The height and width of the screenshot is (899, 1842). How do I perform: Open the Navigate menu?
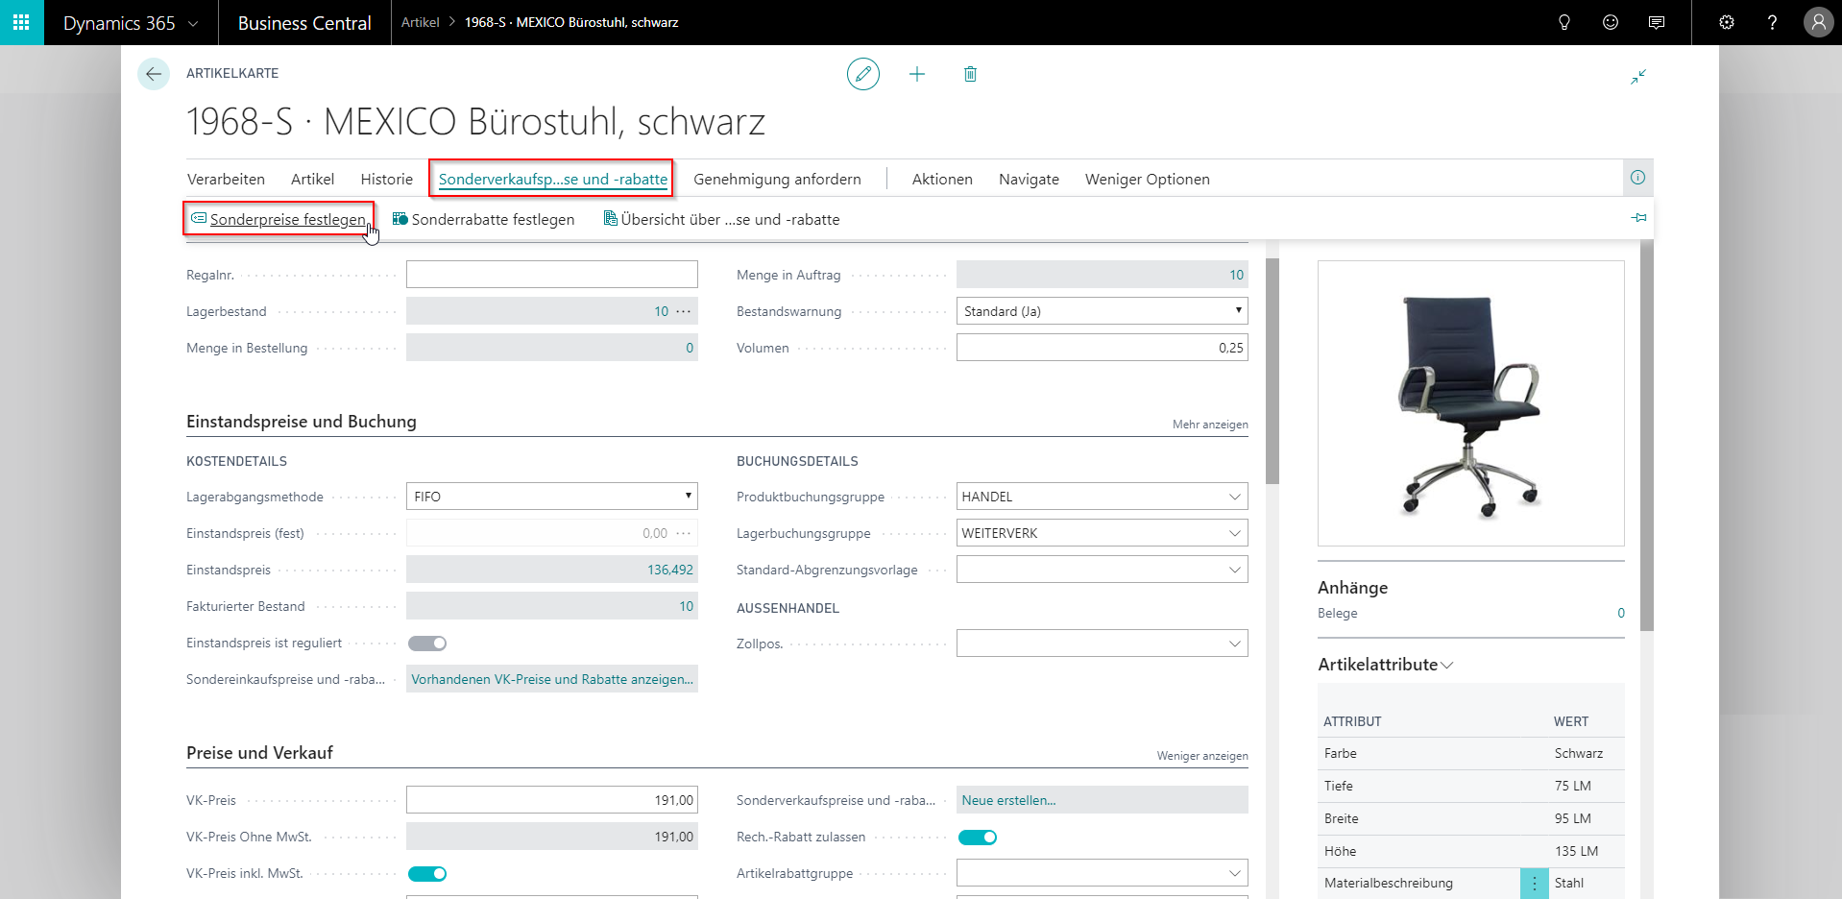pos(1029,179)
